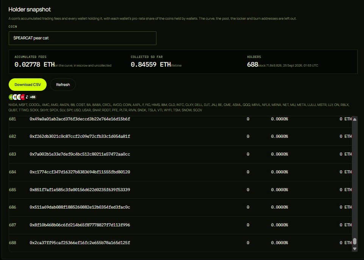Screen dimensions: 364x260
Task: Click the 0 ETH amount in row 685
Action: [x=346, y=190]
